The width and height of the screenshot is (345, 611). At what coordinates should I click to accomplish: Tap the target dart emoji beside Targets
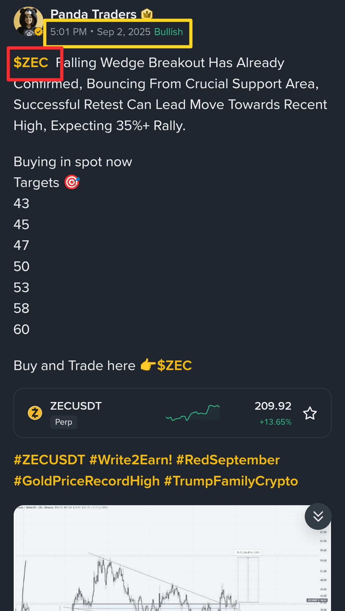point(72,182)
